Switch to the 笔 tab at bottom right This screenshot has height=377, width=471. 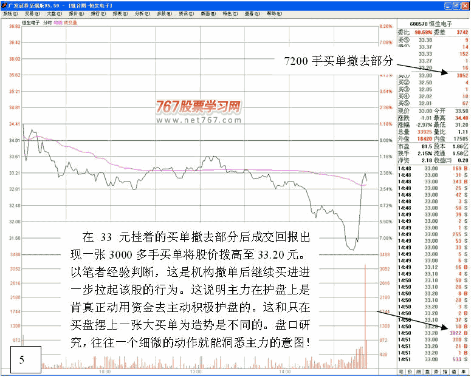pyautogui.click(x=401, y=372)
